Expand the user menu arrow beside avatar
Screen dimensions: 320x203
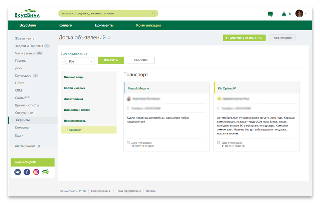click(306, 13)
